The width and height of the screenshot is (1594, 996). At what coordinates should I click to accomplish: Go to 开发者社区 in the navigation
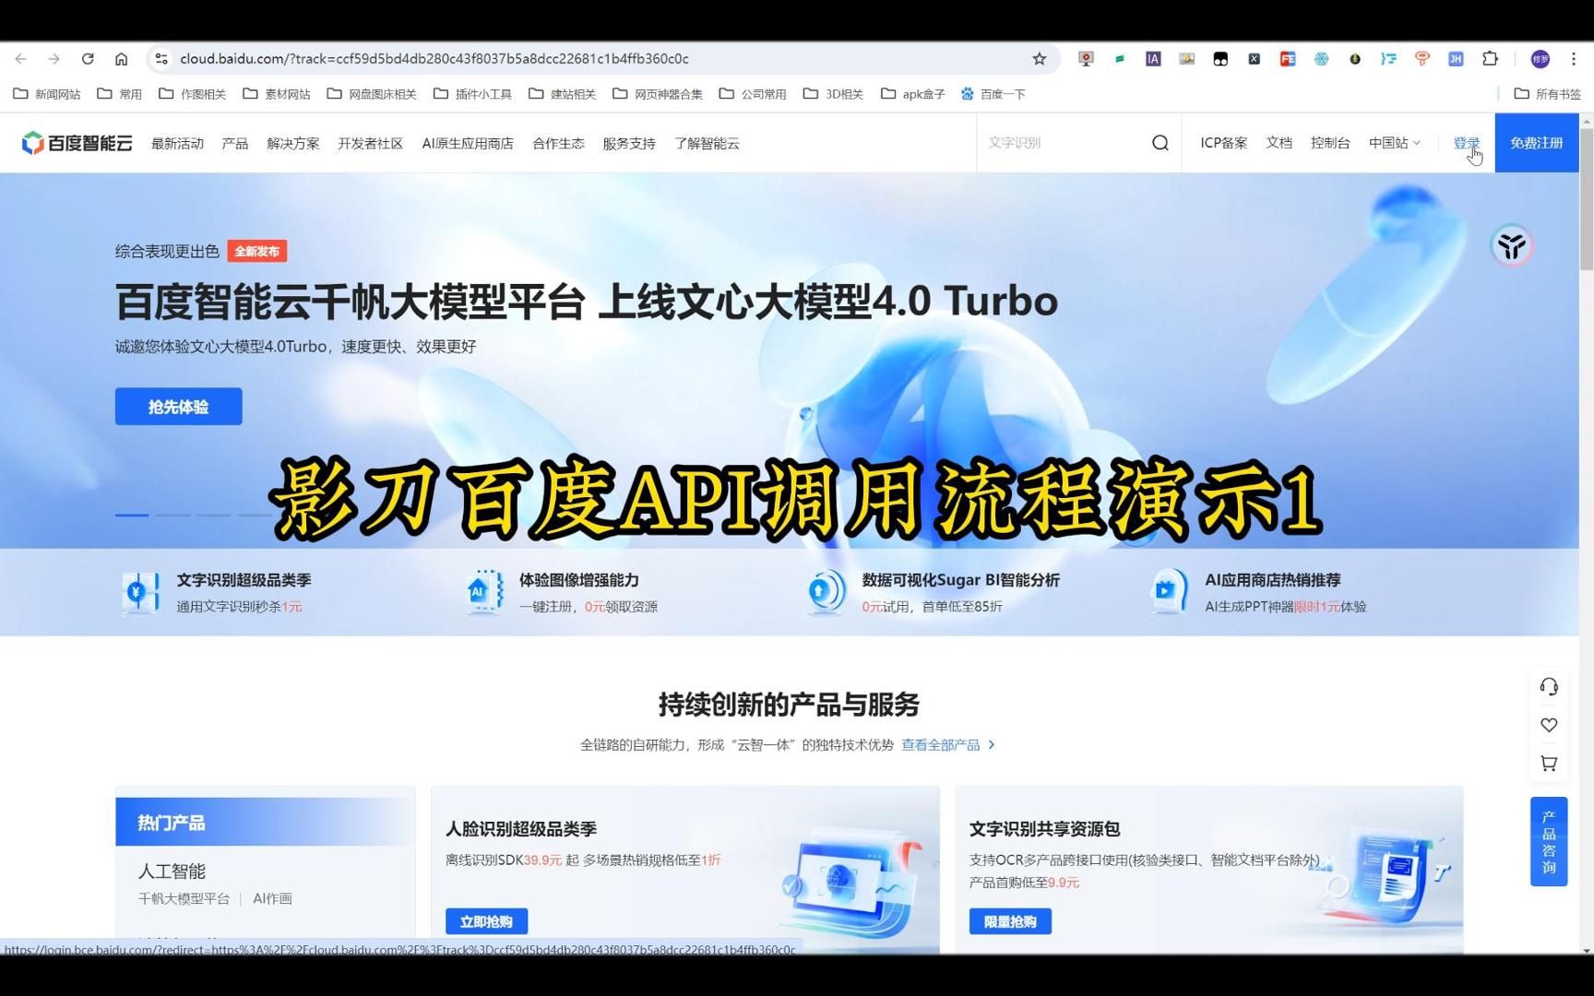click(x=370, y=143)
